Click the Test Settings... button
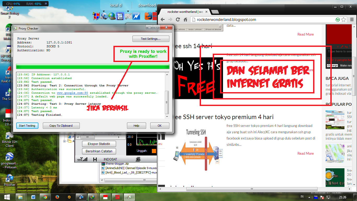The height and width of the screenshot is (201, 357). pyautogui.click(x=151, y=39)
